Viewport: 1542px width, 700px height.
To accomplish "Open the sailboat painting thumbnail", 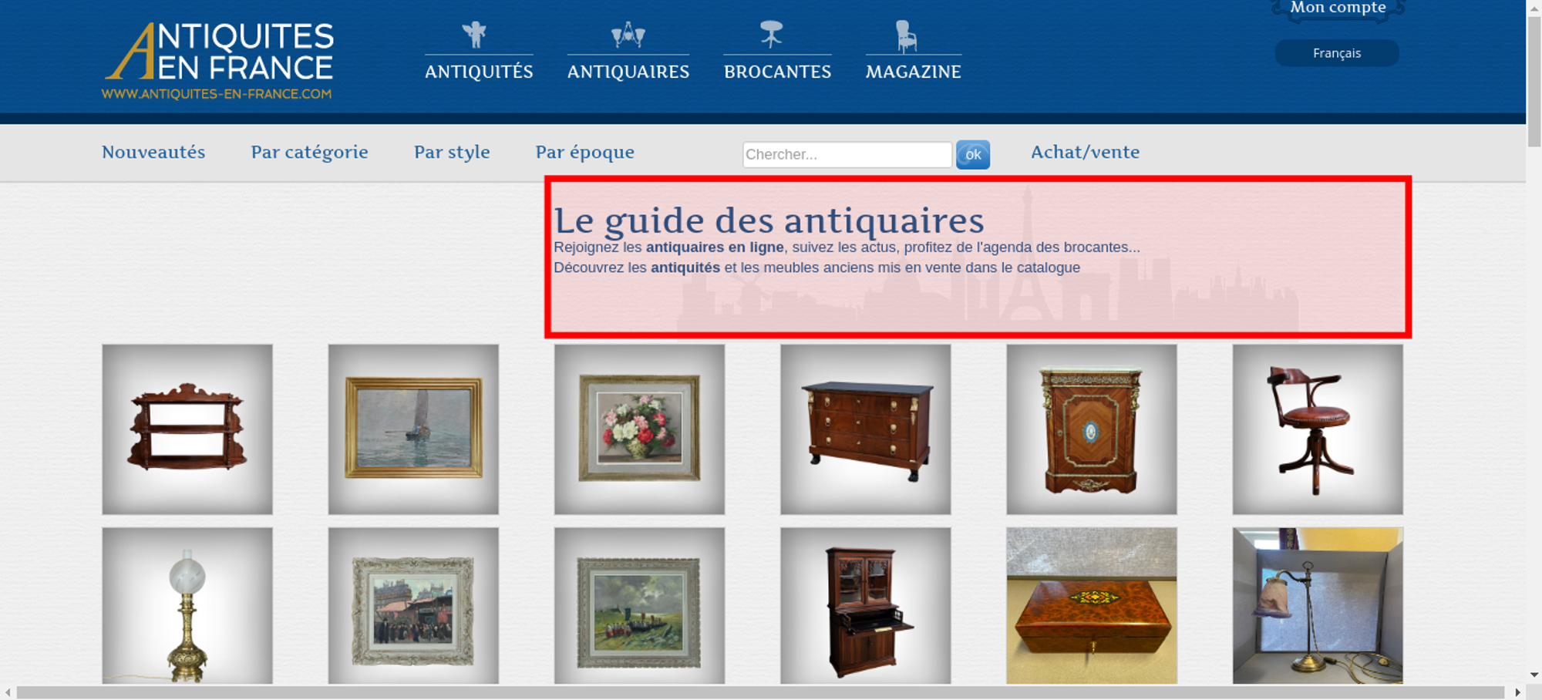I will (413, 429).
